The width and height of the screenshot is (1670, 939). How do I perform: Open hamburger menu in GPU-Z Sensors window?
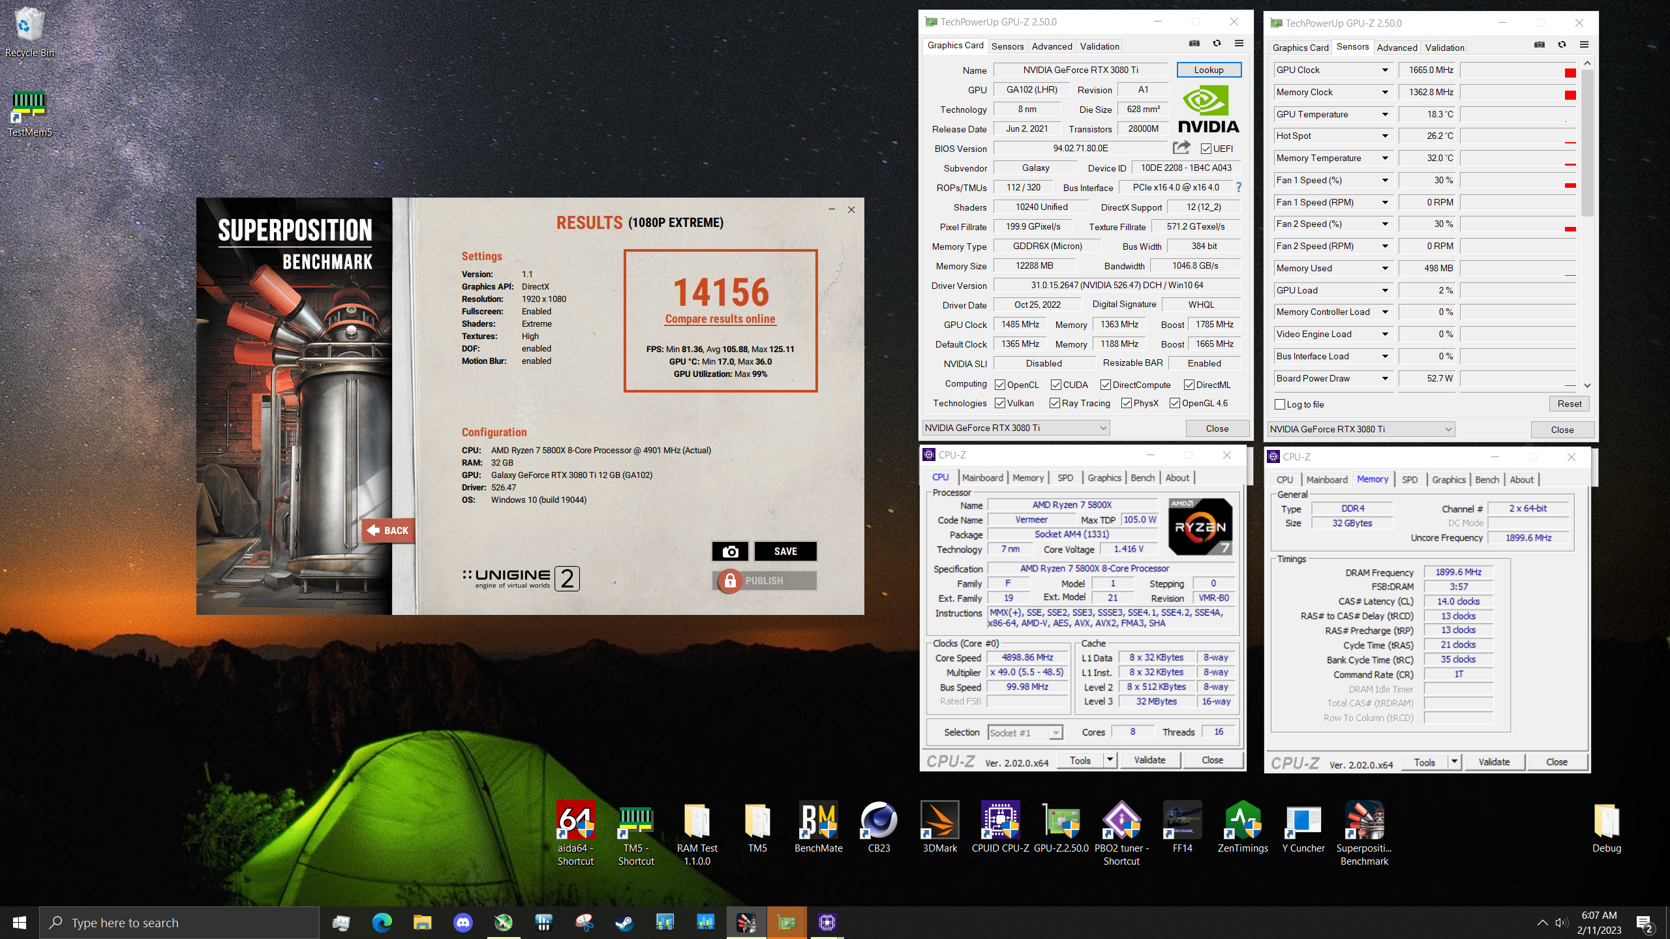(1584, 45)
